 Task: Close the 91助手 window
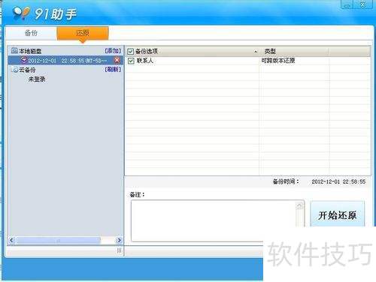(362, 4)
